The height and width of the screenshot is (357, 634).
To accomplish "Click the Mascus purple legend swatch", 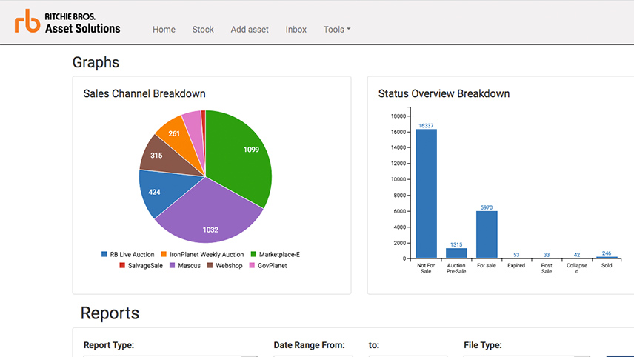I will (173, 266).
